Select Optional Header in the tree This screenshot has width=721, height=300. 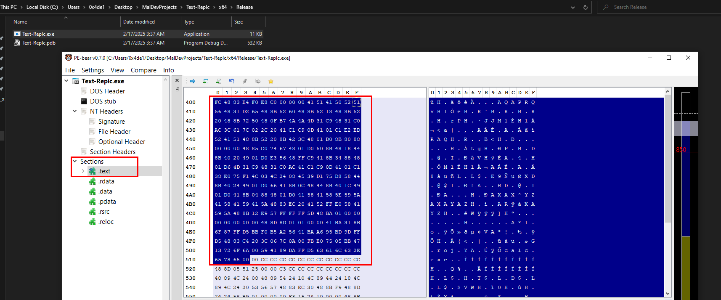click(122, 142)
